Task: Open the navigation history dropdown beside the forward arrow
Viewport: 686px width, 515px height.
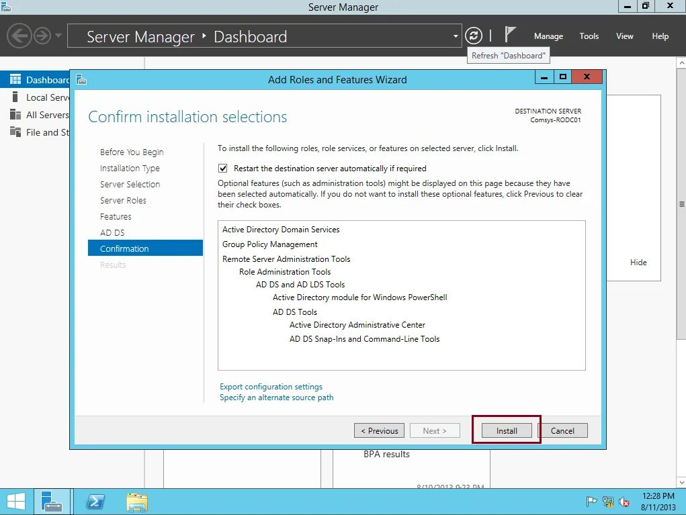Action: tap(58, 36)
